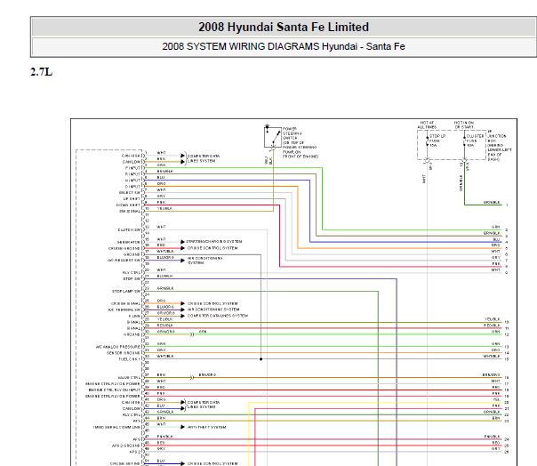Click the 'R INPUT' pin label
The width and height of the screenshot is (537, 466).
[132, 174]
